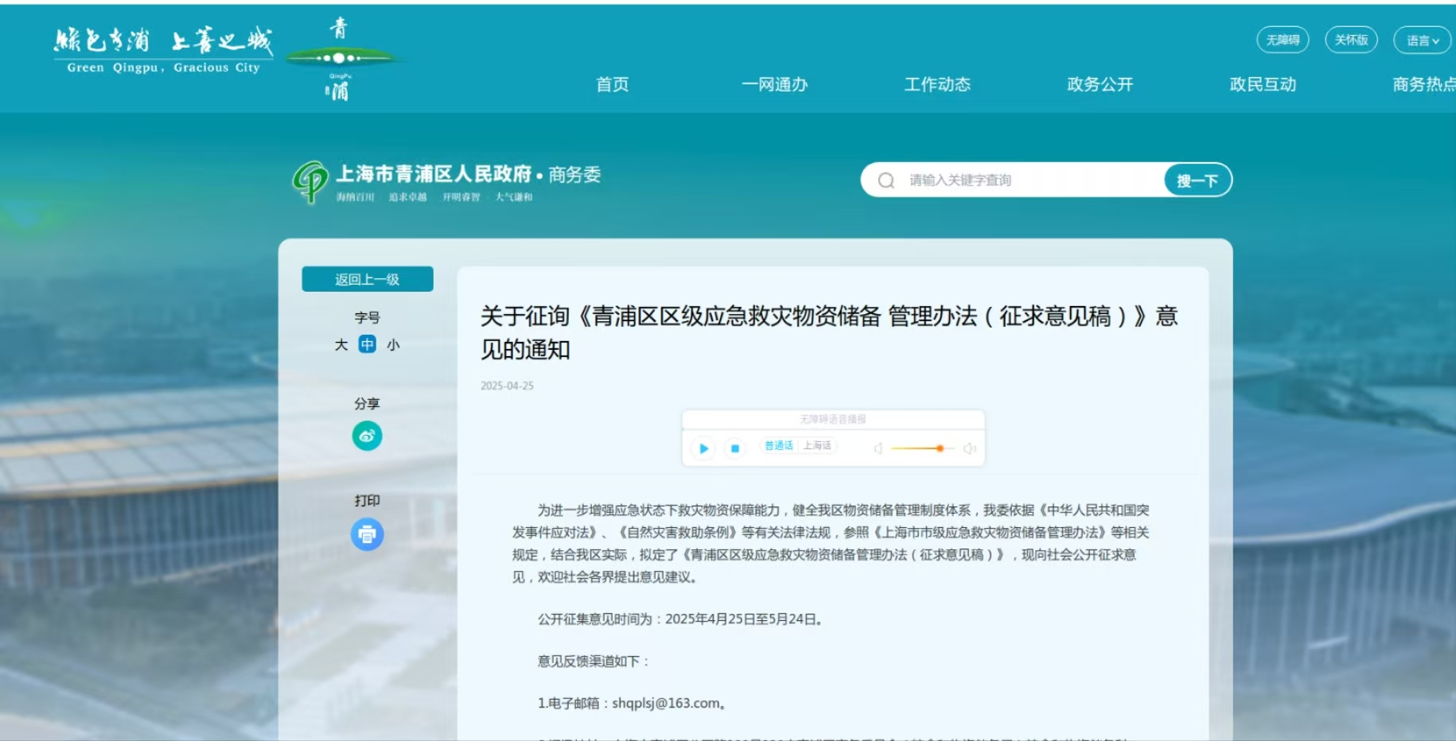Click the loud volume speaker icon
The image size is (1456, 741).
point(969,448)
